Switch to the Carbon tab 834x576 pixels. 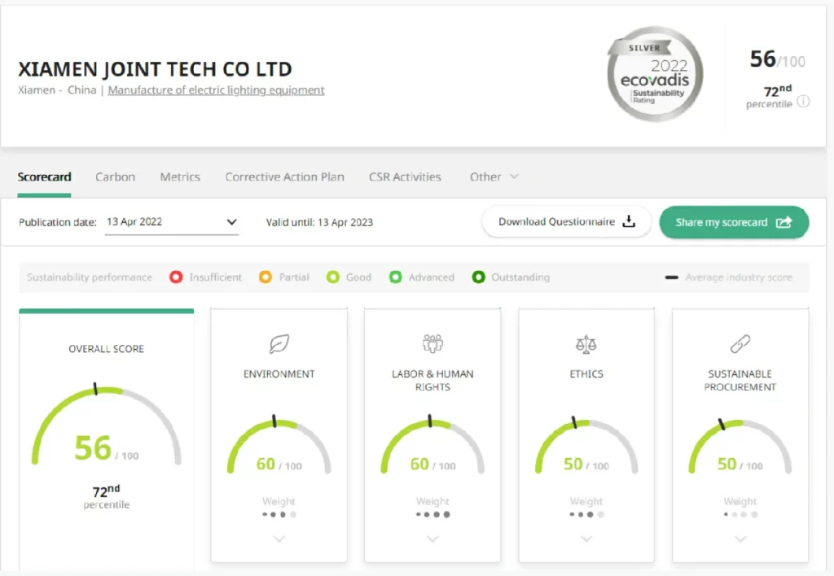coord(116,177)
